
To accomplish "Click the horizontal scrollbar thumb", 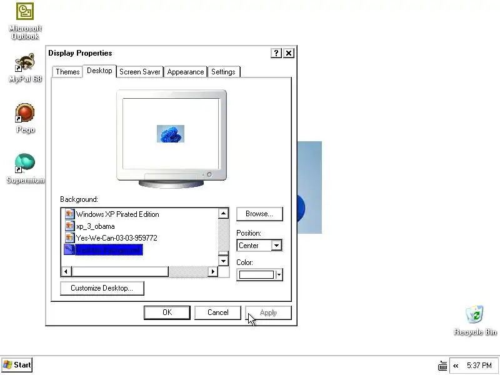I will click(x=120, y=272).
